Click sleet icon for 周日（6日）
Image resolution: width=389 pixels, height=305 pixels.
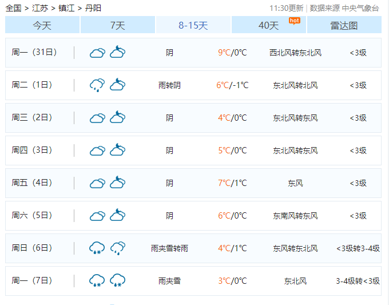97,248
